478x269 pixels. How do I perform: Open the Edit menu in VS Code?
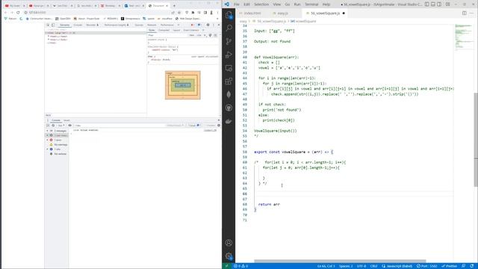pos(246,4)
